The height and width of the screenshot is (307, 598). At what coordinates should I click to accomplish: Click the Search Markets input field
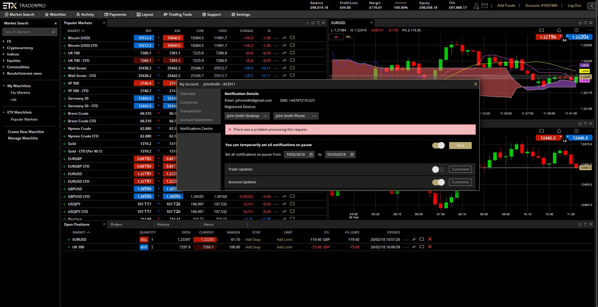pos(30,32)
